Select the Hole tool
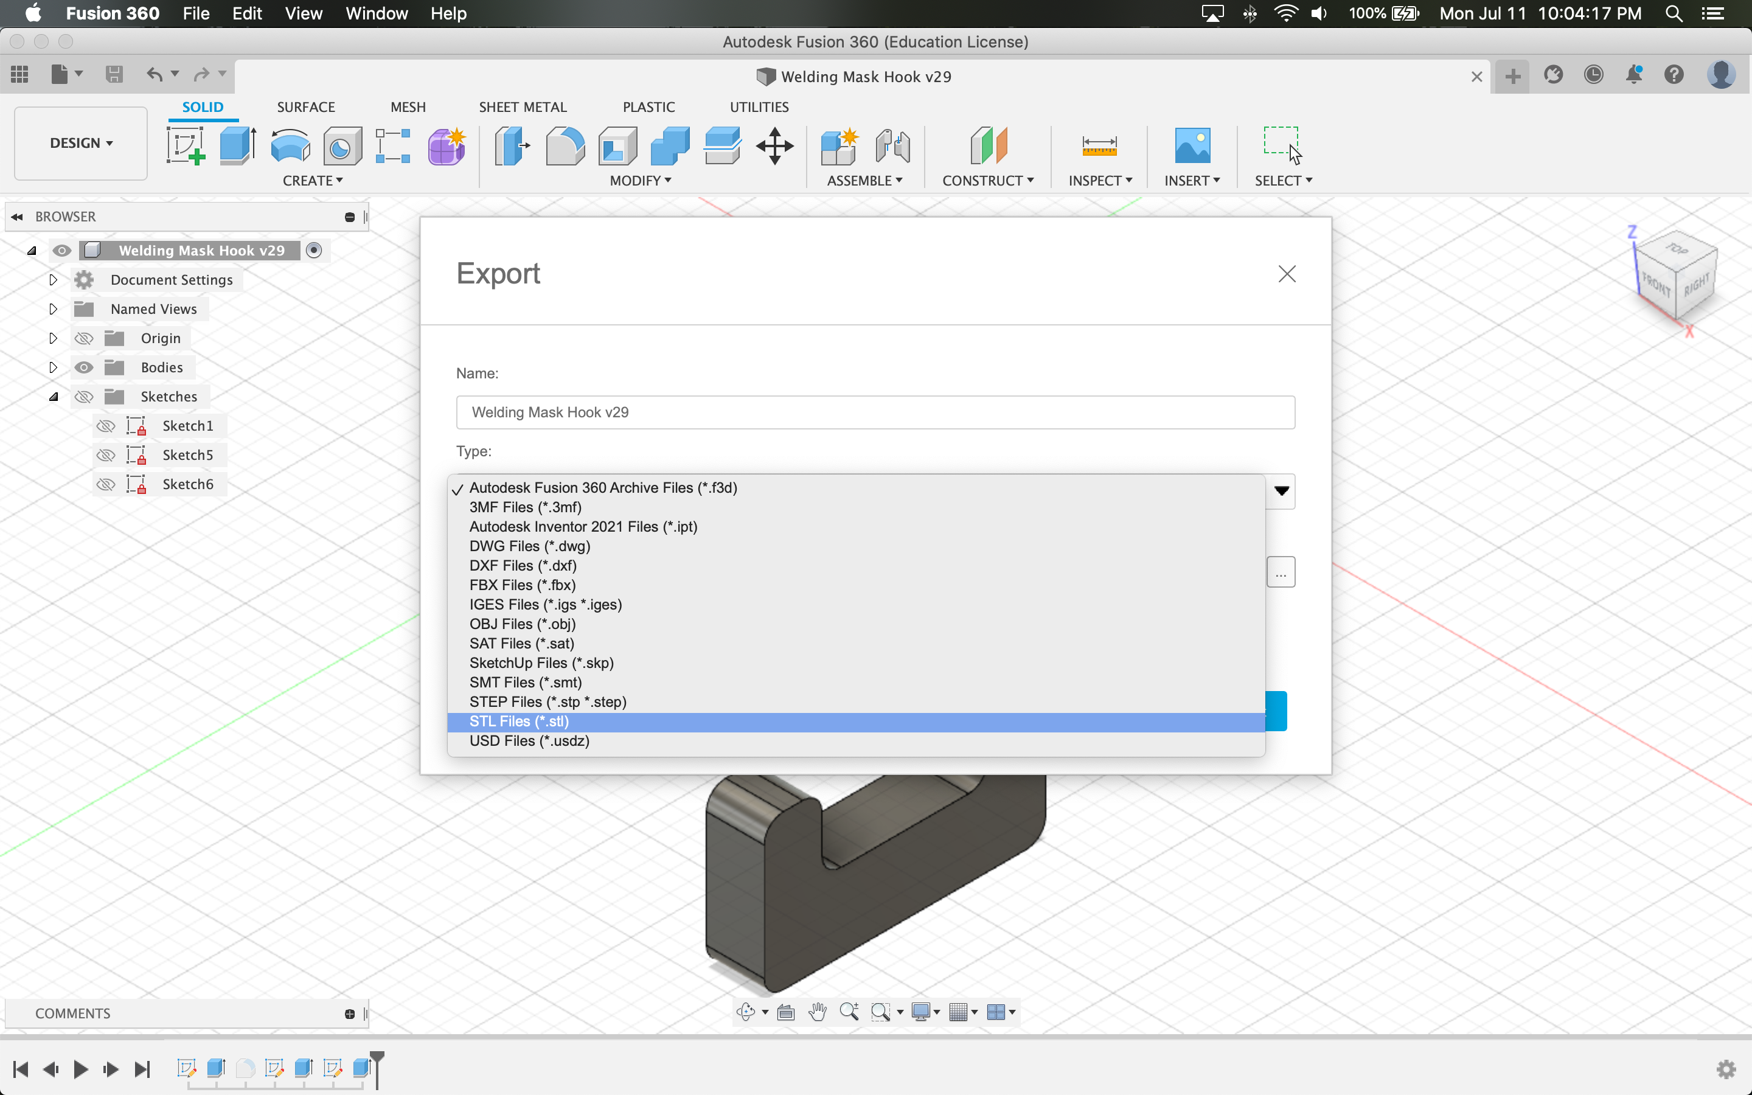Viewport: 1752px width, 1095px height. [342, 145]
